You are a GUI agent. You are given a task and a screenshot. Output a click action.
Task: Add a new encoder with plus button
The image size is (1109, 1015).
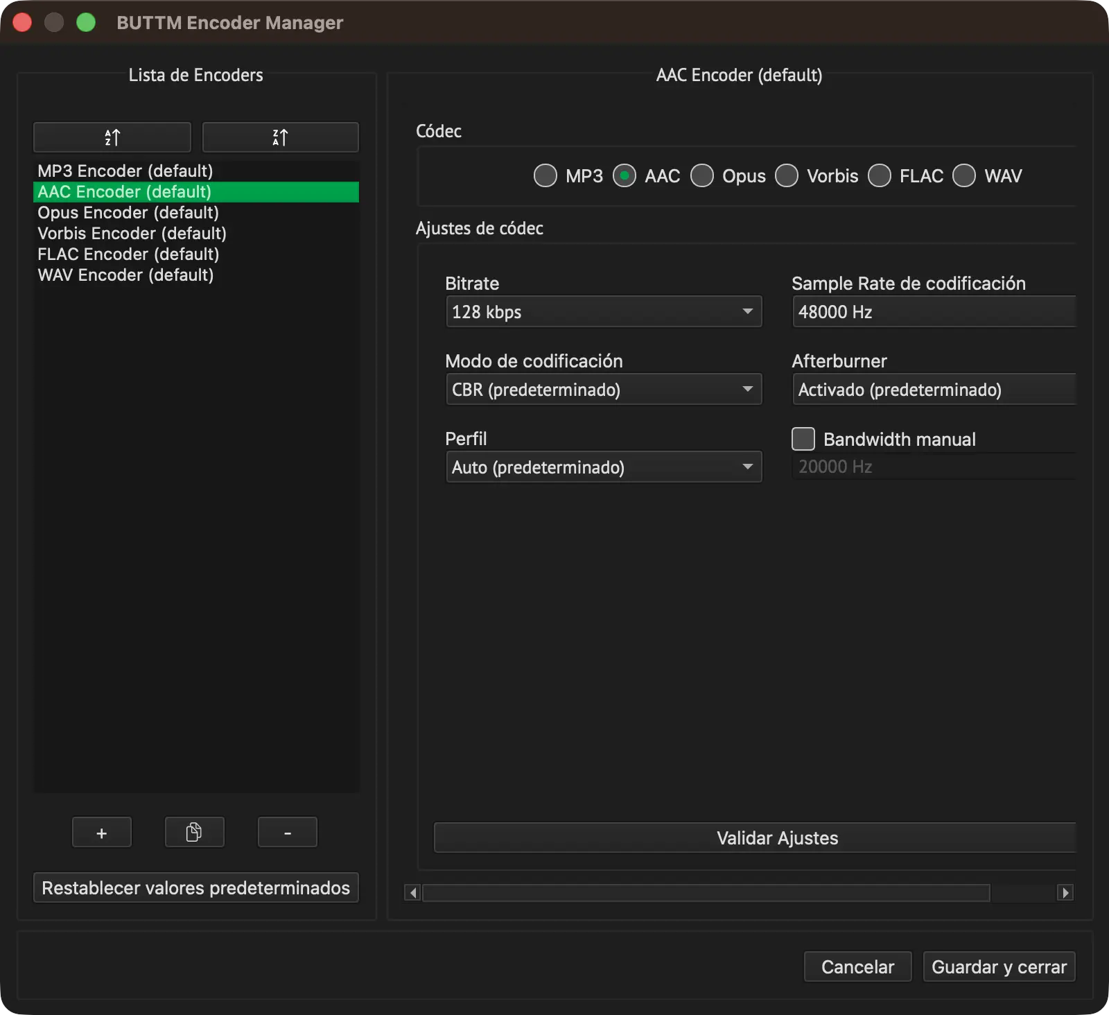pos(102,832)
